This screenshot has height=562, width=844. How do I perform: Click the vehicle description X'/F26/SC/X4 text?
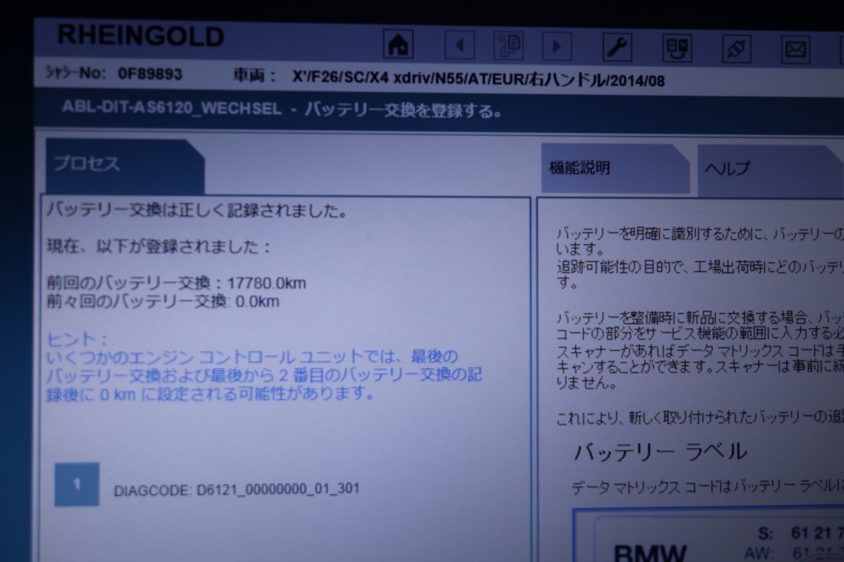click(x=478, y=79)
